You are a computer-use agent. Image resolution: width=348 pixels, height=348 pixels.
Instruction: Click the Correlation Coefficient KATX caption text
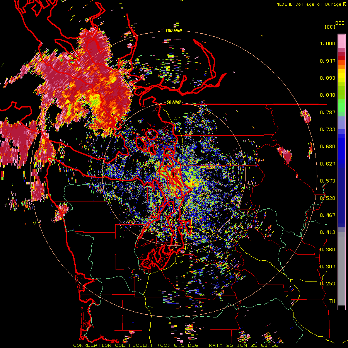(x=176, y=345)
